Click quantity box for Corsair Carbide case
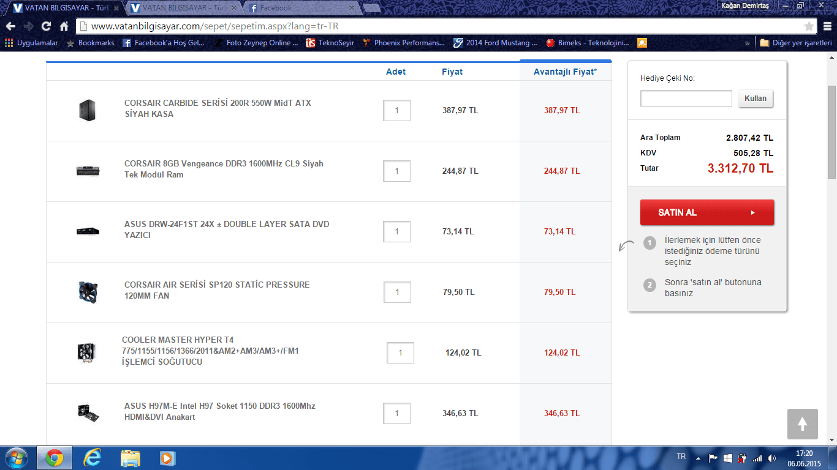This screenshot has width=837, height=470. coord(396,110)
